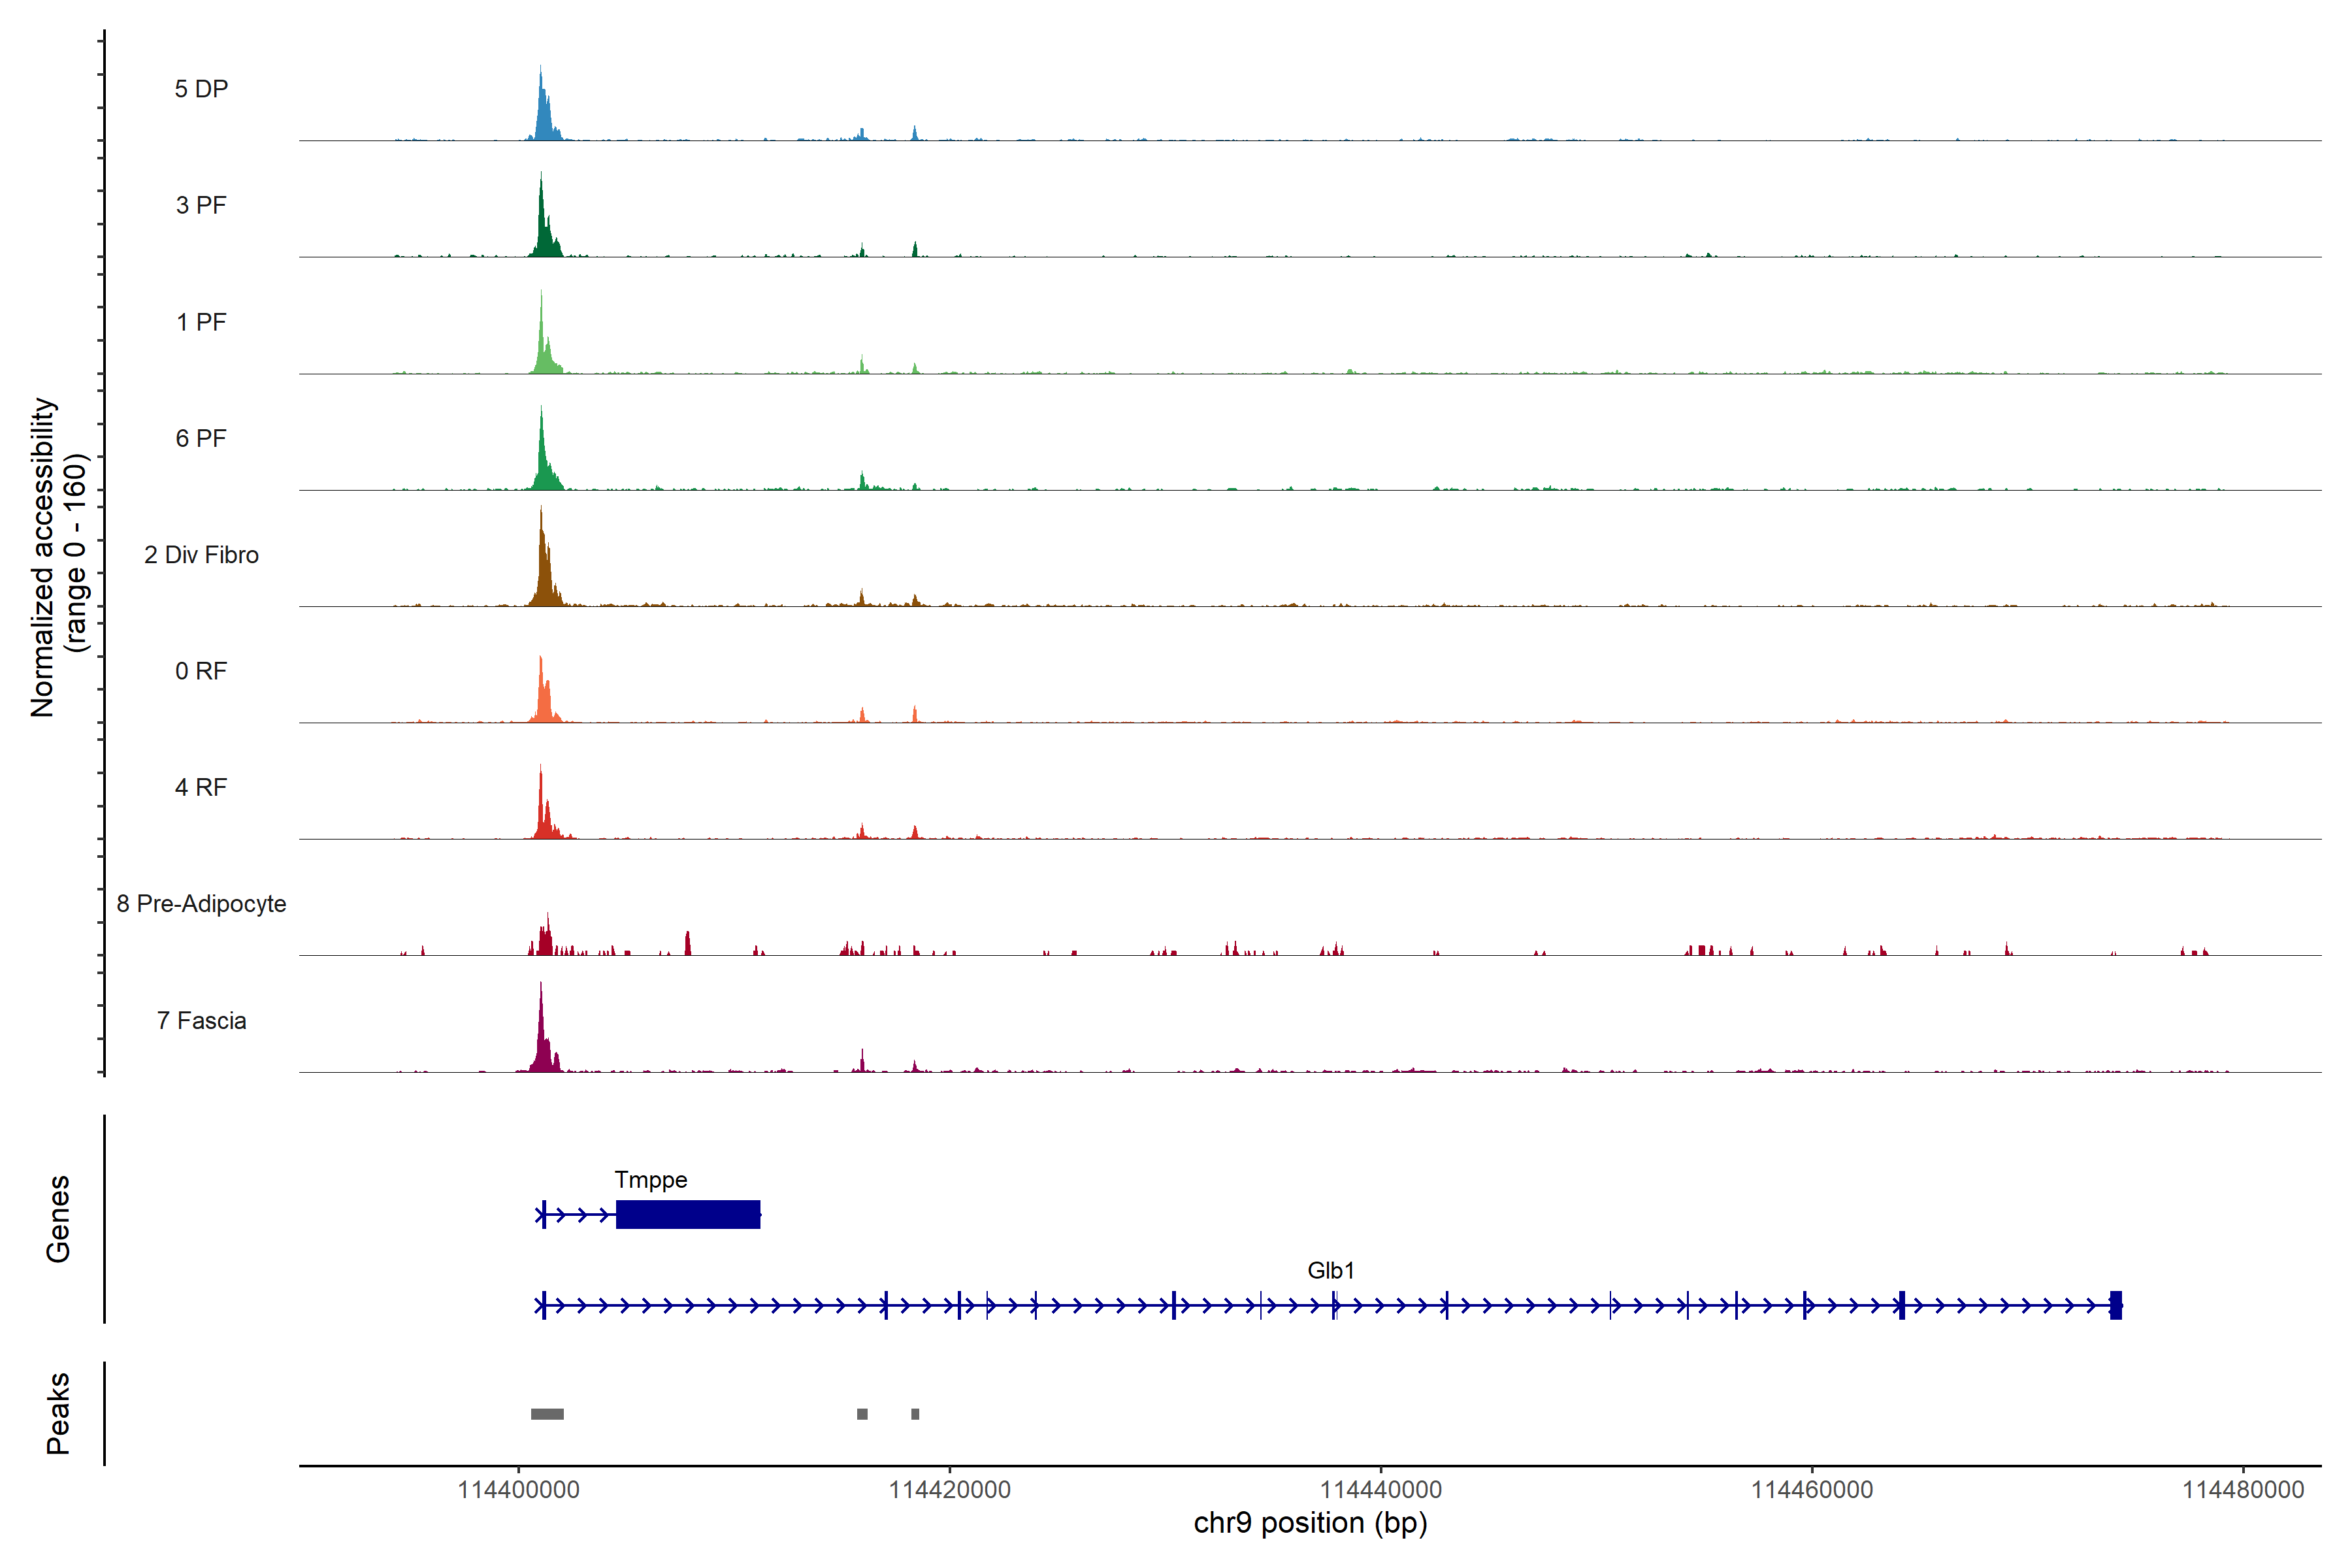Select the 2 Div Fibro track label
The width and height of the screenshot is (2352, 1568).
[x=201, y=555]
